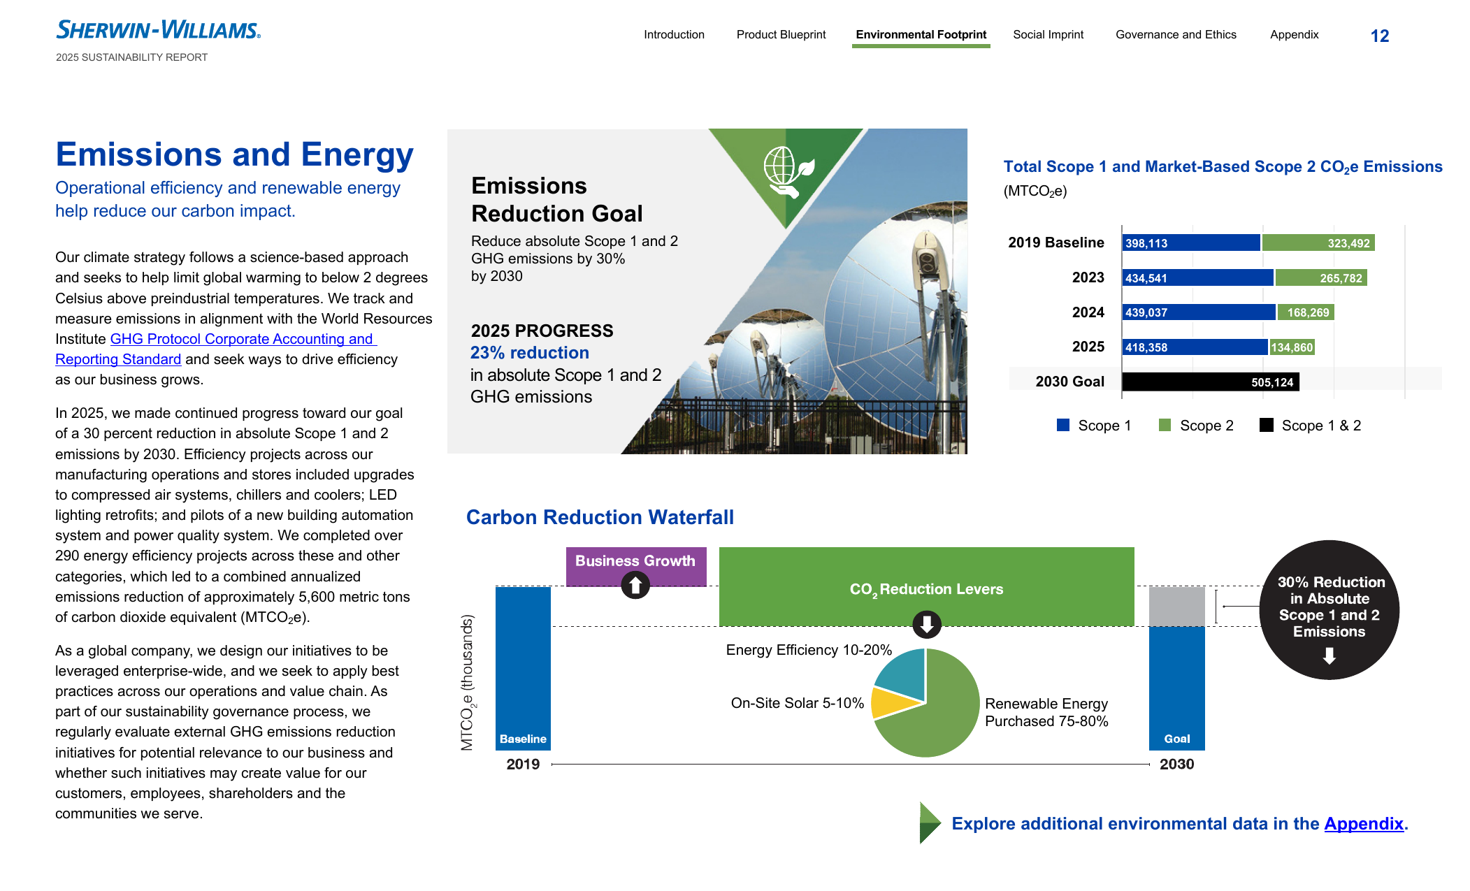Click the 'Emissions and Energy' heading
This screenshot has height=891, width=1470.
pos(235,154)
